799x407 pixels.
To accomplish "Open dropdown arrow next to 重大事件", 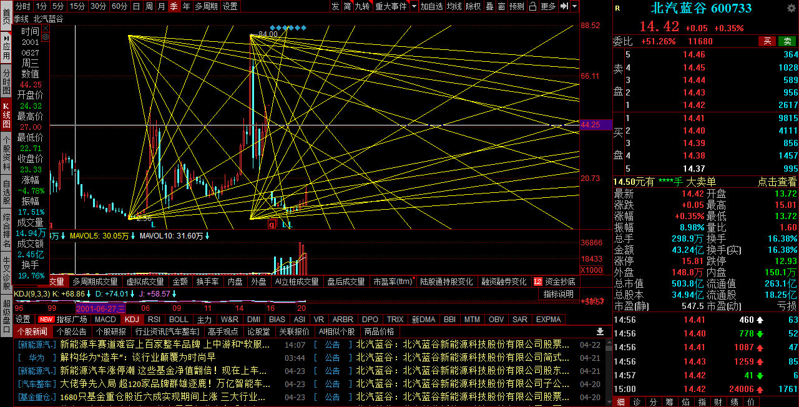I will [x=413, y=6].
